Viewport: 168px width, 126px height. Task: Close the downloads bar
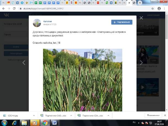(x=165, y=115)
